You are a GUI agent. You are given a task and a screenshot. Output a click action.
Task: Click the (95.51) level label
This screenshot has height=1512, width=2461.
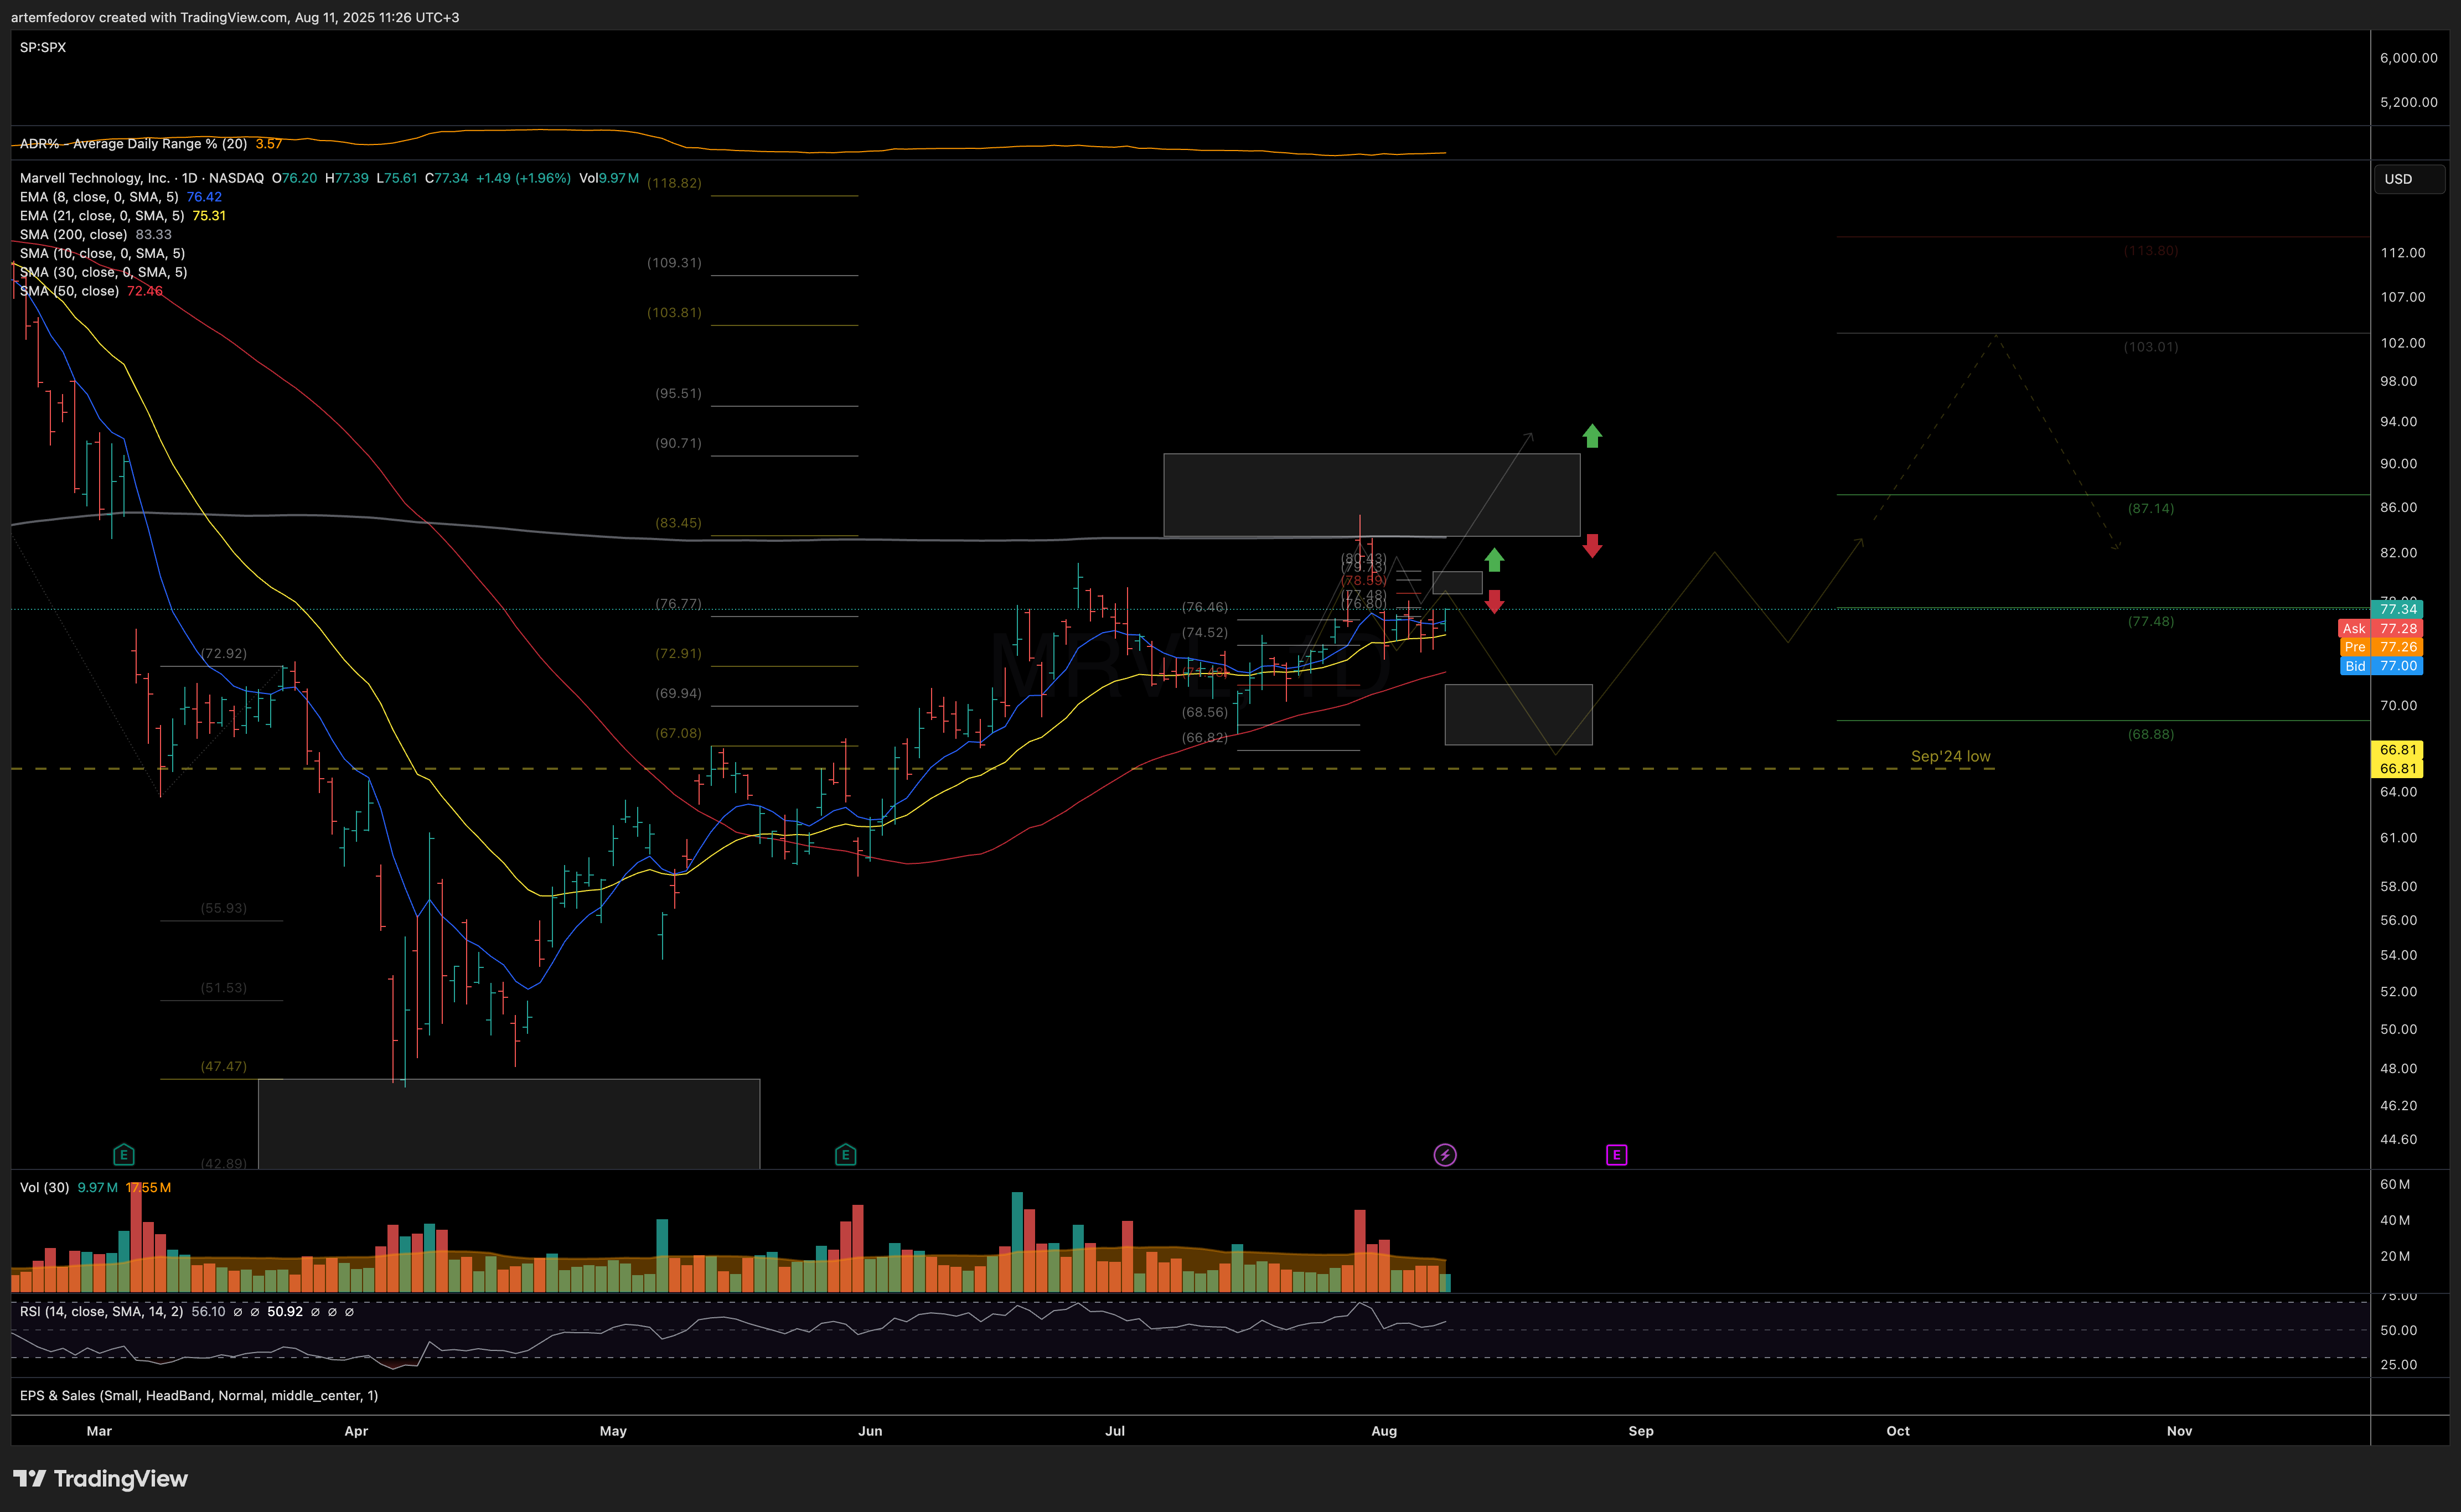(678, 394)
